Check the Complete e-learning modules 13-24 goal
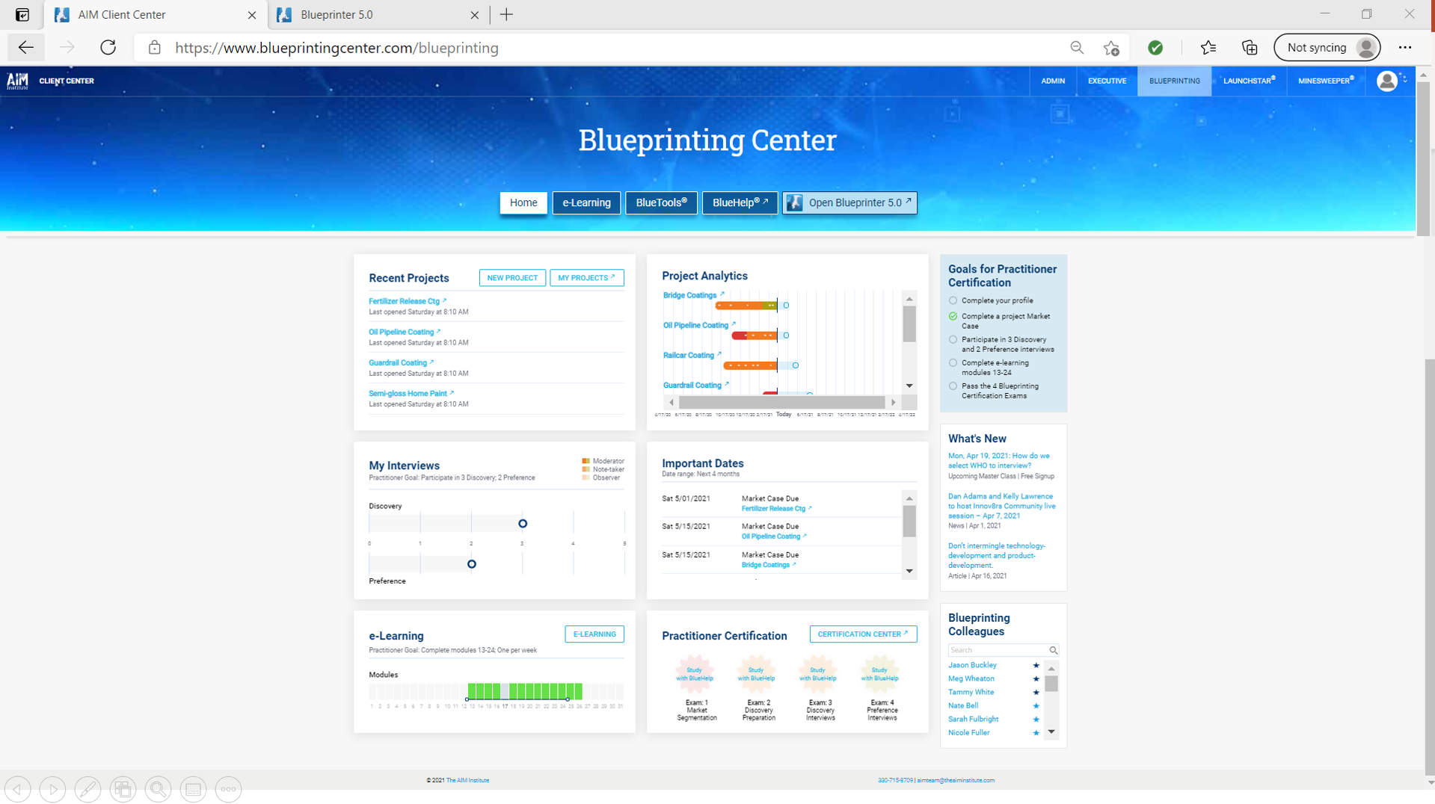This screenshot has width=1435, height=804. coord(953,362)
